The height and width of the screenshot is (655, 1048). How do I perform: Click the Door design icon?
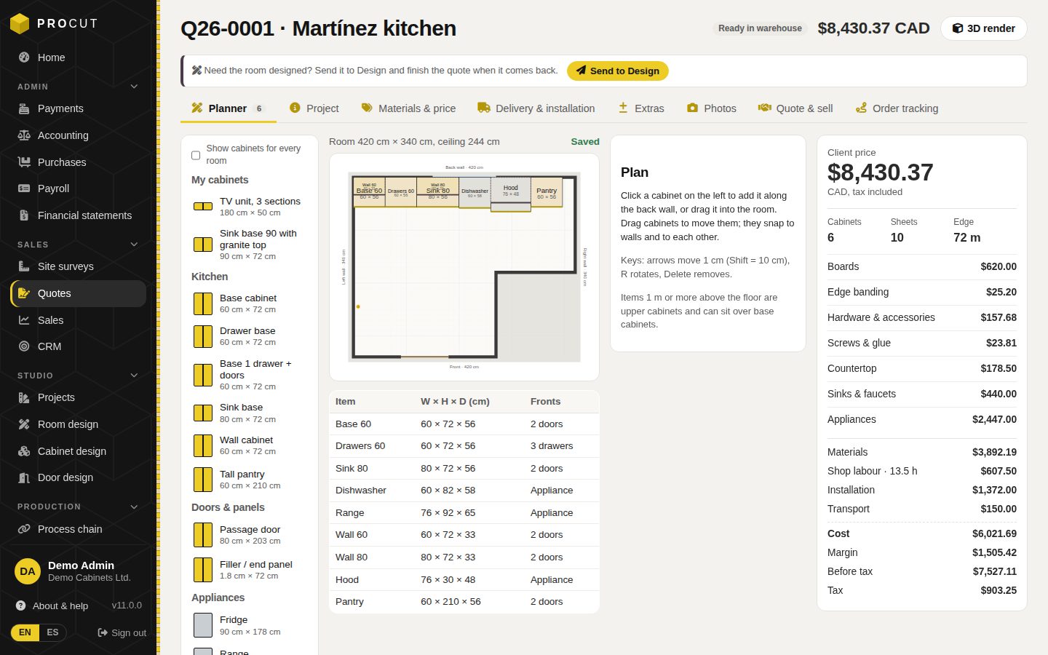[x=24, y=477]
